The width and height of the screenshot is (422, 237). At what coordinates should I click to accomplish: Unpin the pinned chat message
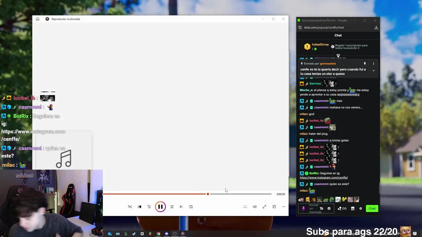point(365,64)
